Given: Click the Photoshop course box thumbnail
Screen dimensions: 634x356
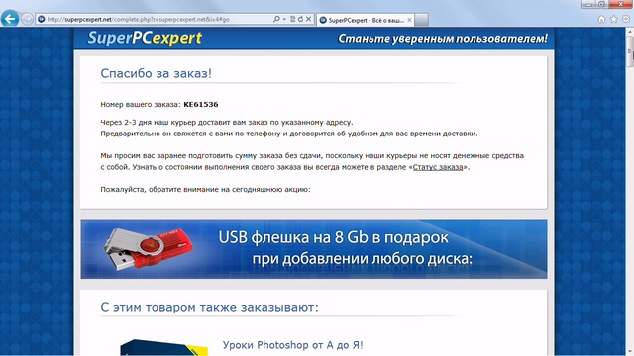Looking at the screenshot, I should (x=163, y=347).
